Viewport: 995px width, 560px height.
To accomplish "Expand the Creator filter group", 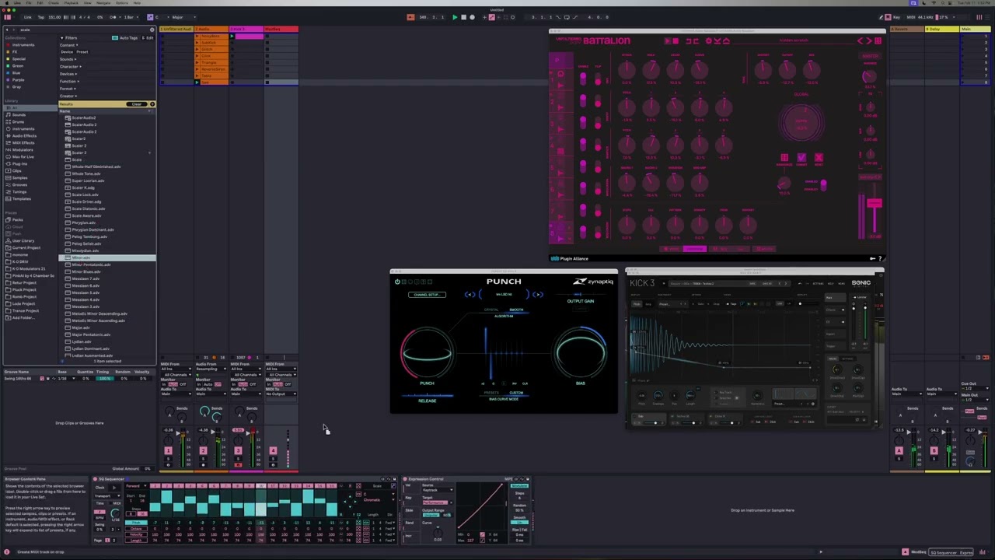I will click(68, 95).
